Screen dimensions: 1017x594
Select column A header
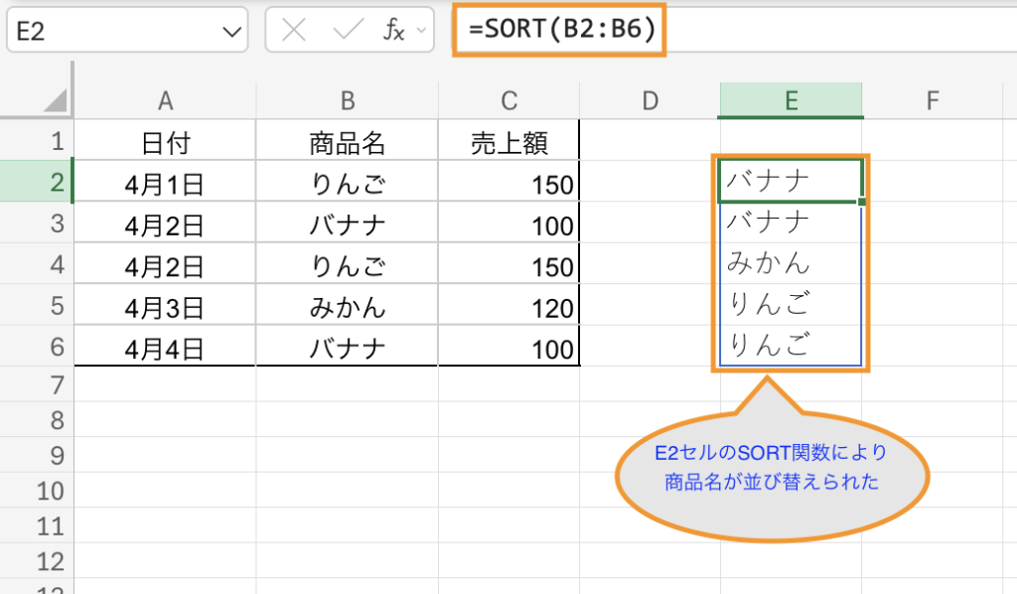[165, 100]
